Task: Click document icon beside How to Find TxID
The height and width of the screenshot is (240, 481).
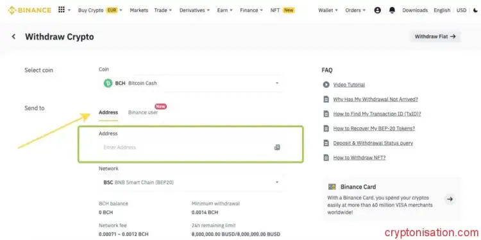Action: click(x=326, y=114)
